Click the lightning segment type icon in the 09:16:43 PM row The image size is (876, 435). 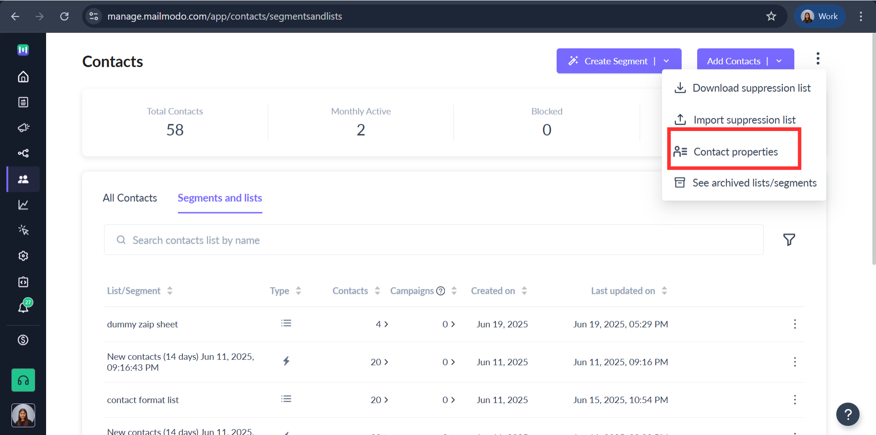(x=286, y=361)
